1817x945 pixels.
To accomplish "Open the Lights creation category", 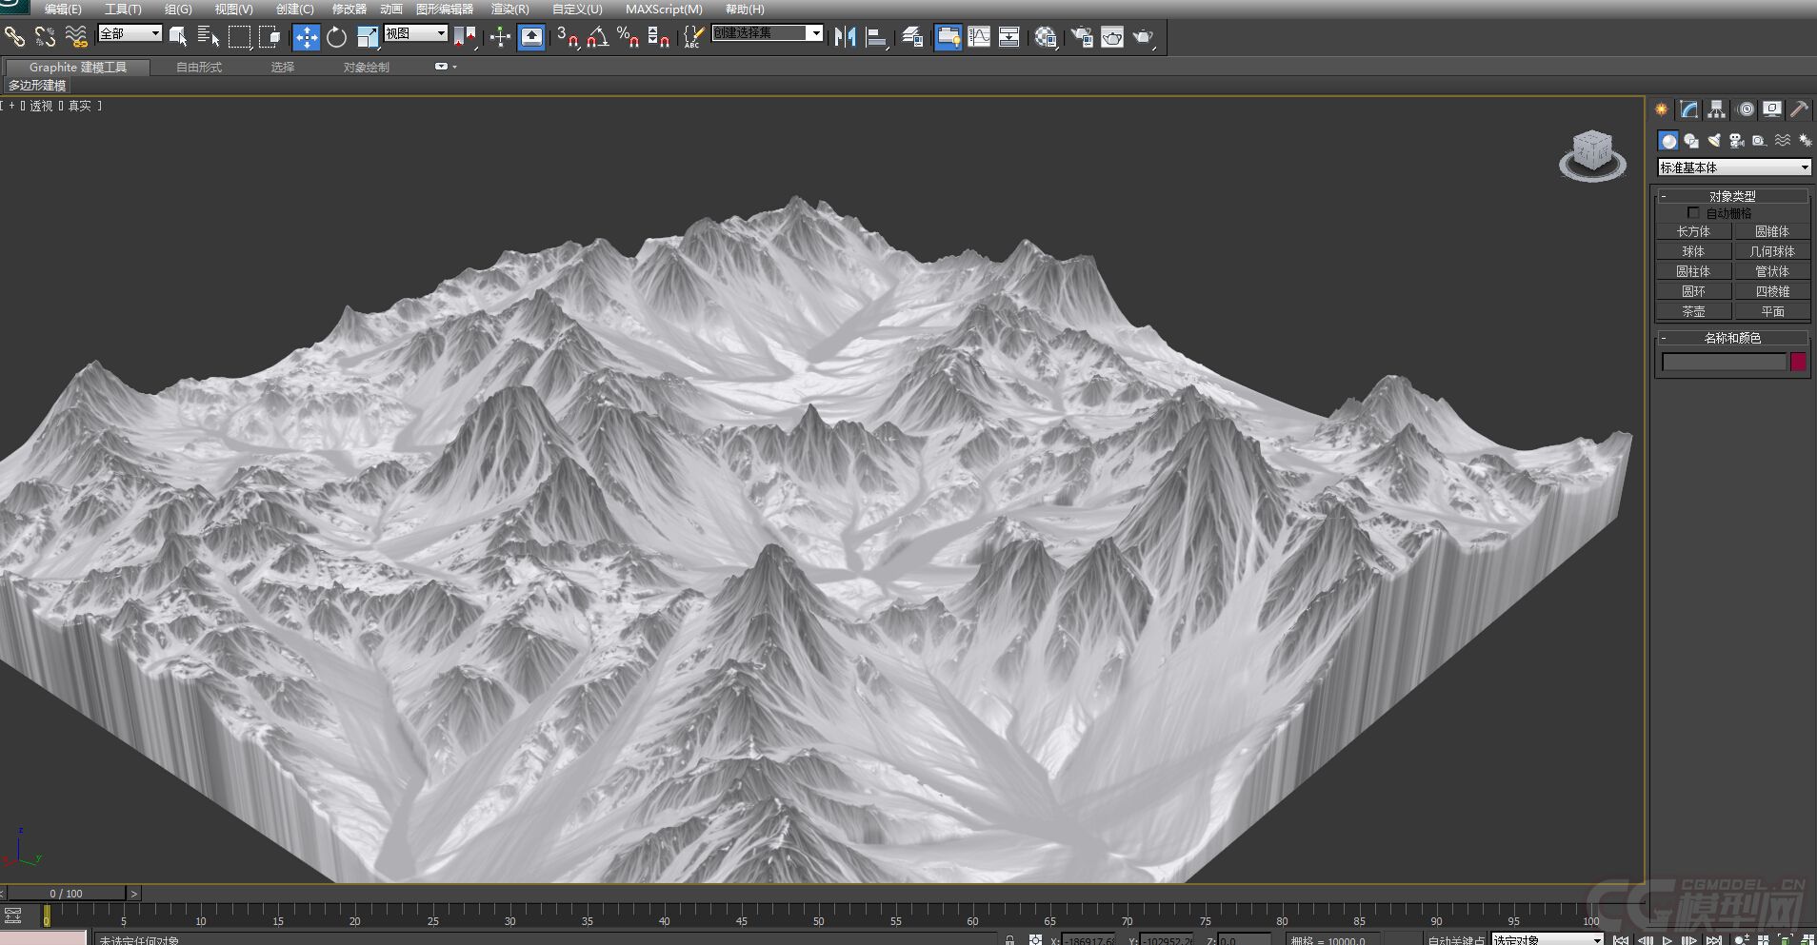I will 1715,140.
